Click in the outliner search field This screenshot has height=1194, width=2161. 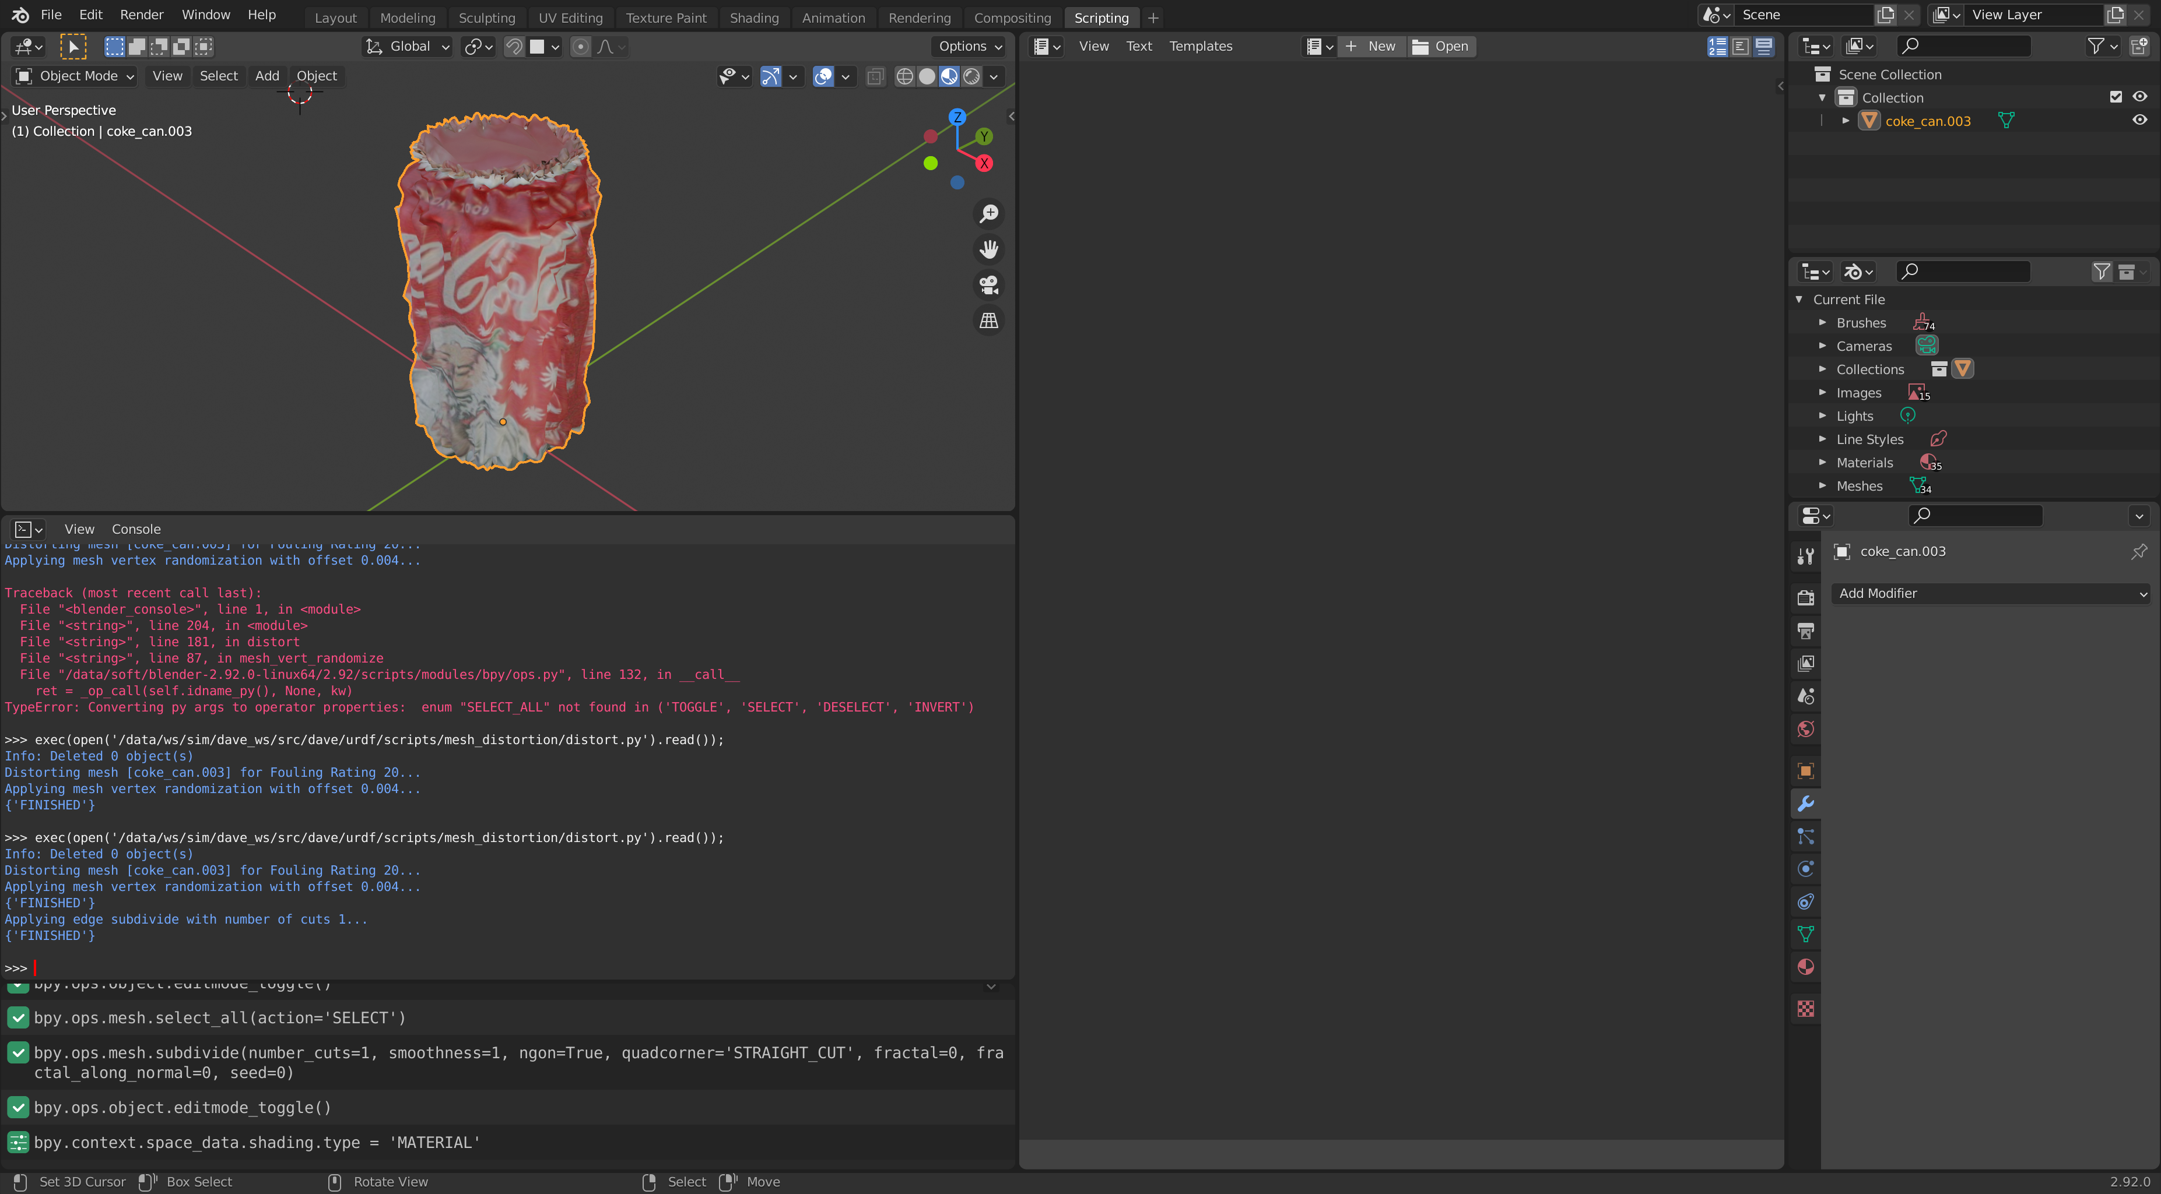coord(1963,46)
